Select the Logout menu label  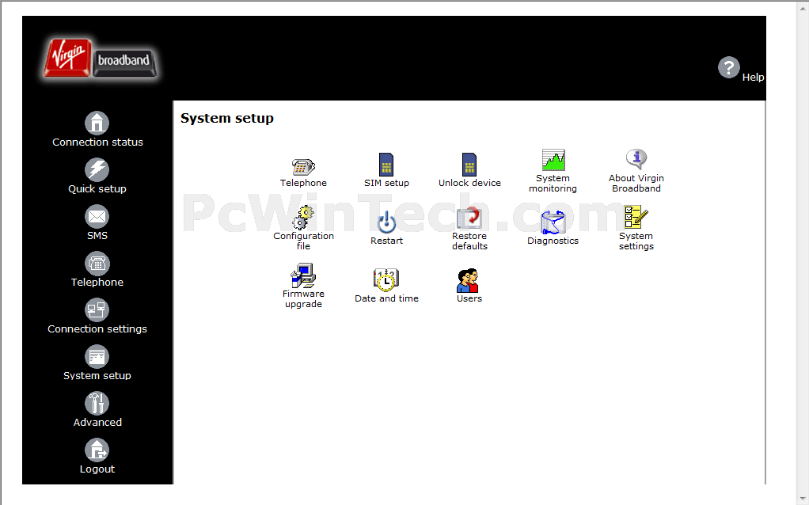point(97,469)
